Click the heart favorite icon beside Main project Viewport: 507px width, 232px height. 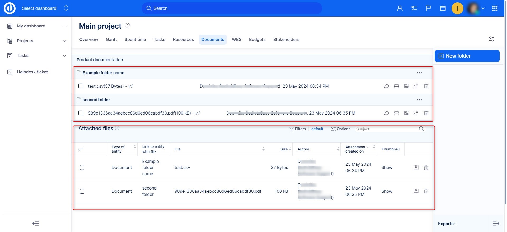click(127, 26)
